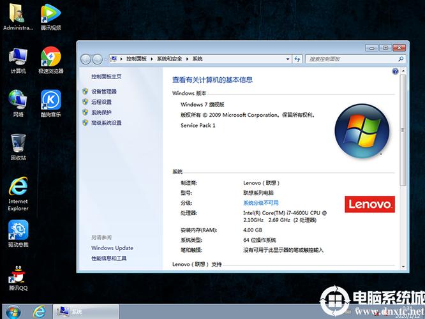Image resolution: width=425 pixels, height=319 pixels.
Task: Click shield icon beside 高级系统设置
Action: point(86,122)
